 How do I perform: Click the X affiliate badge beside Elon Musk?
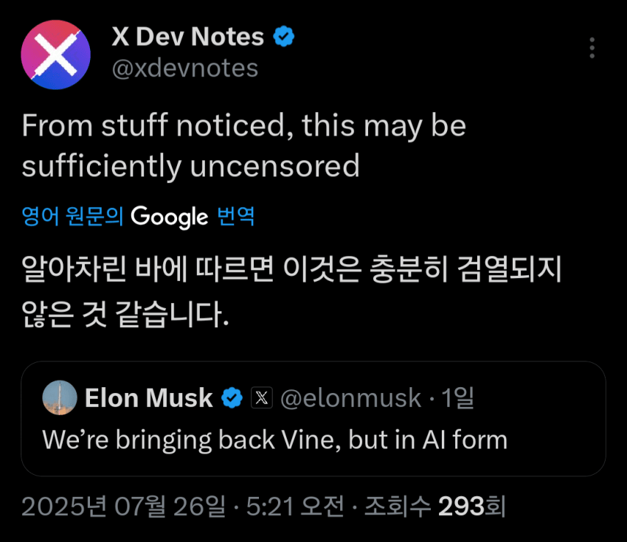pyautogui.click(x=262, y=397)
